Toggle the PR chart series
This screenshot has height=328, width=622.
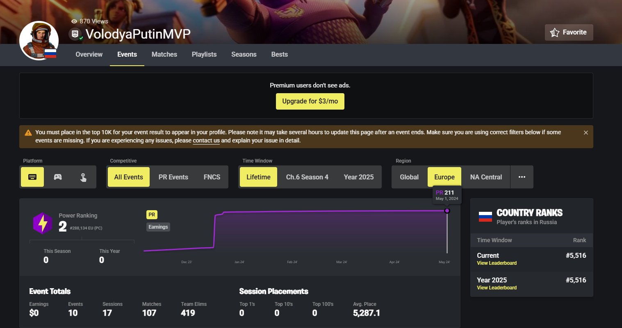click(152, 215)
